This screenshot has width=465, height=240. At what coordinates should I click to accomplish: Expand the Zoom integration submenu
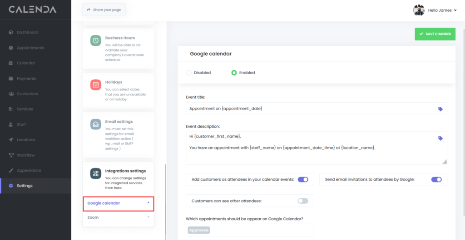(x=118, y=217)
